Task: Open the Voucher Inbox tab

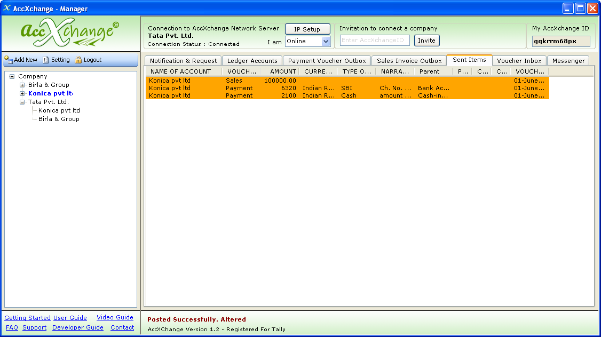Action: (519, 60)
